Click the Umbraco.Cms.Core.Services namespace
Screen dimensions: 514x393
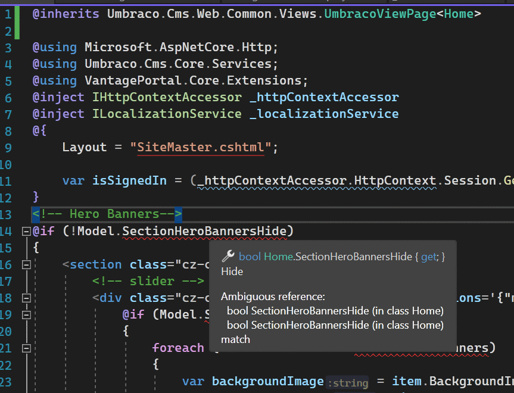pos(178,64)
